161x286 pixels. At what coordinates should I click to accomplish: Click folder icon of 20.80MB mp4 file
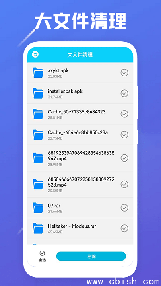point(38,184)
